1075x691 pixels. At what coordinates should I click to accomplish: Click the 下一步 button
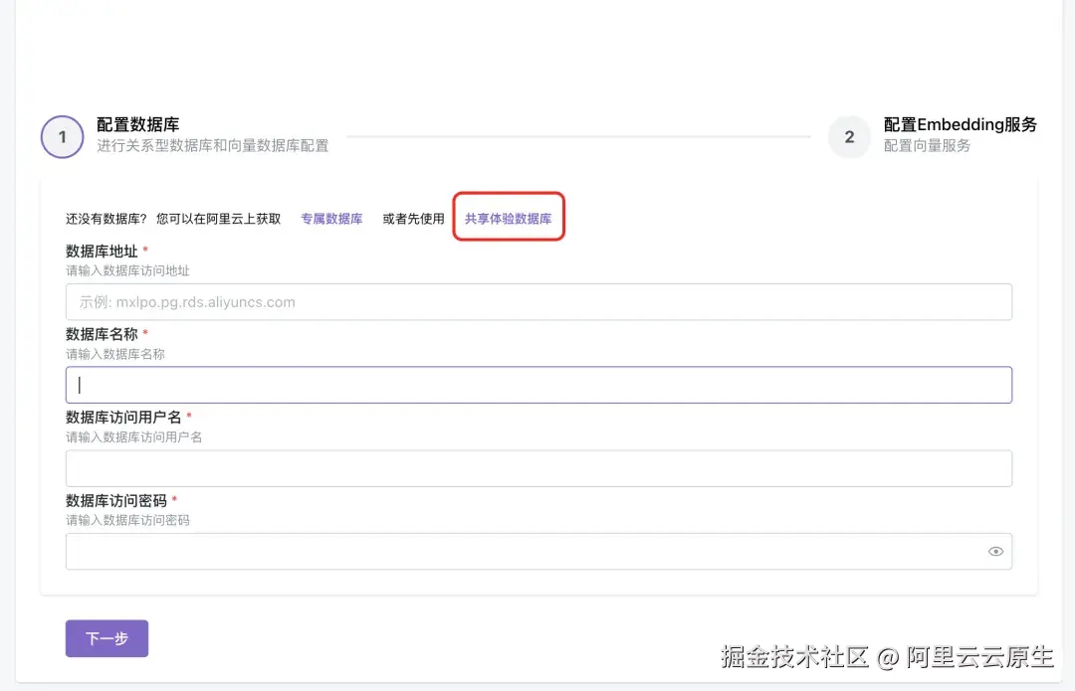point(107,638)
